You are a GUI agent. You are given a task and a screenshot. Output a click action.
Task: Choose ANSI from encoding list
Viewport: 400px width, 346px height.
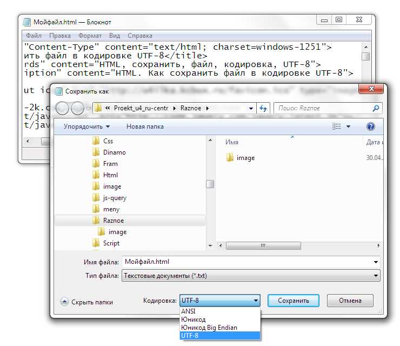(x=189, y=311)
